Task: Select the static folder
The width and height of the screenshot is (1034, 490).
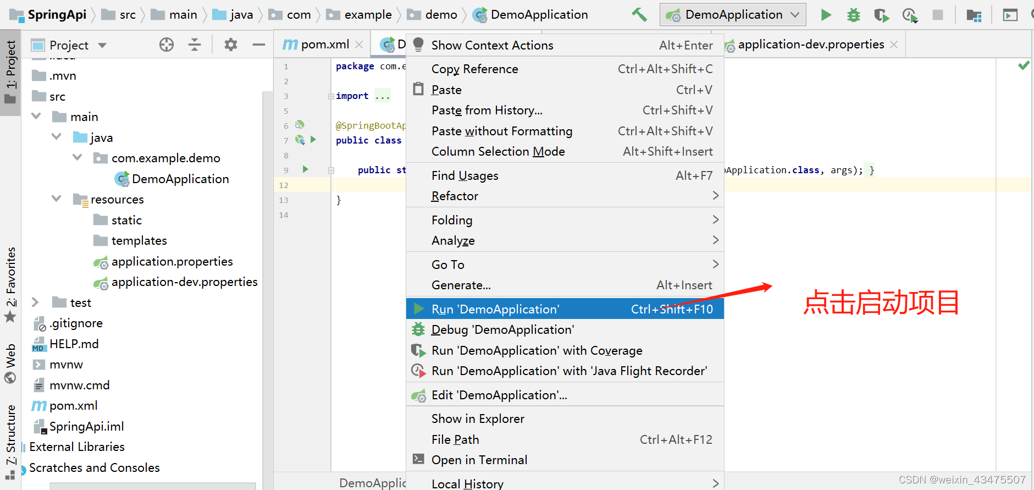Action: coord(126,220)
